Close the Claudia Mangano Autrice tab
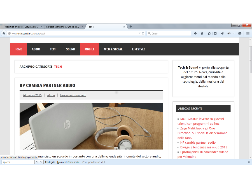The width and height of the screenshot is (252, 189). 83,27
